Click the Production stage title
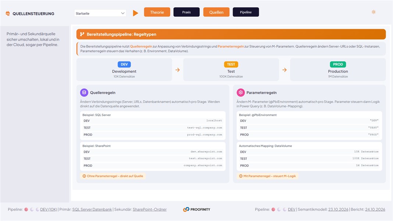Viewport: 393px width, 221px height. point(338,71)
